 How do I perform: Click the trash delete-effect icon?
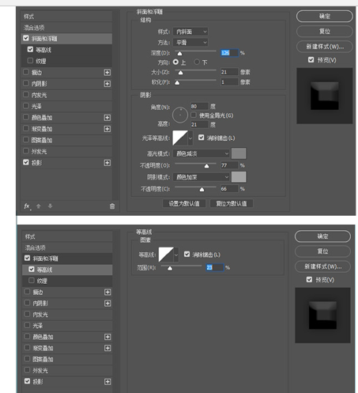tap(112, 206)
